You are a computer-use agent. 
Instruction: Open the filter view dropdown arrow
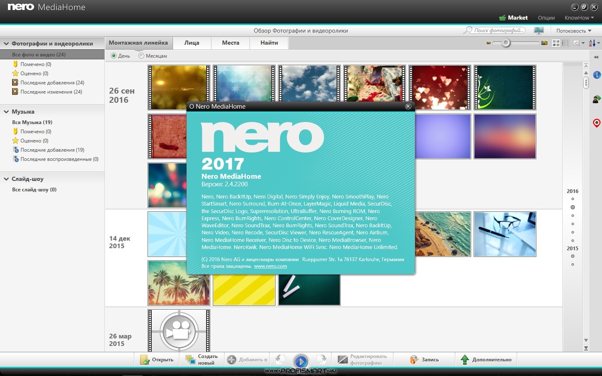(583, 43)
